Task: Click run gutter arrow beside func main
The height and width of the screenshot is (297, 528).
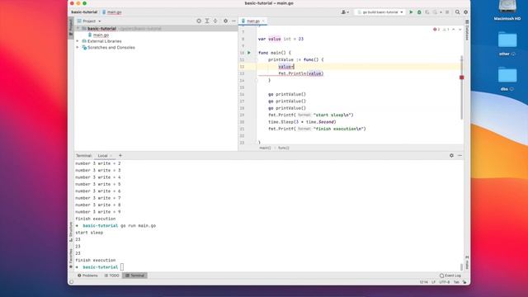Action: click(249, 53)
